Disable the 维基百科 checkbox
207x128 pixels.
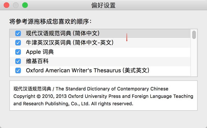coord(18,61)
